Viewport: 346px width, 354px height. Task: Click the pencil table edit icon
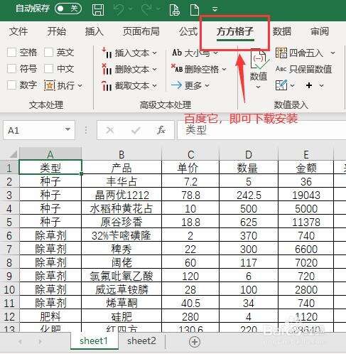[281, 85]
